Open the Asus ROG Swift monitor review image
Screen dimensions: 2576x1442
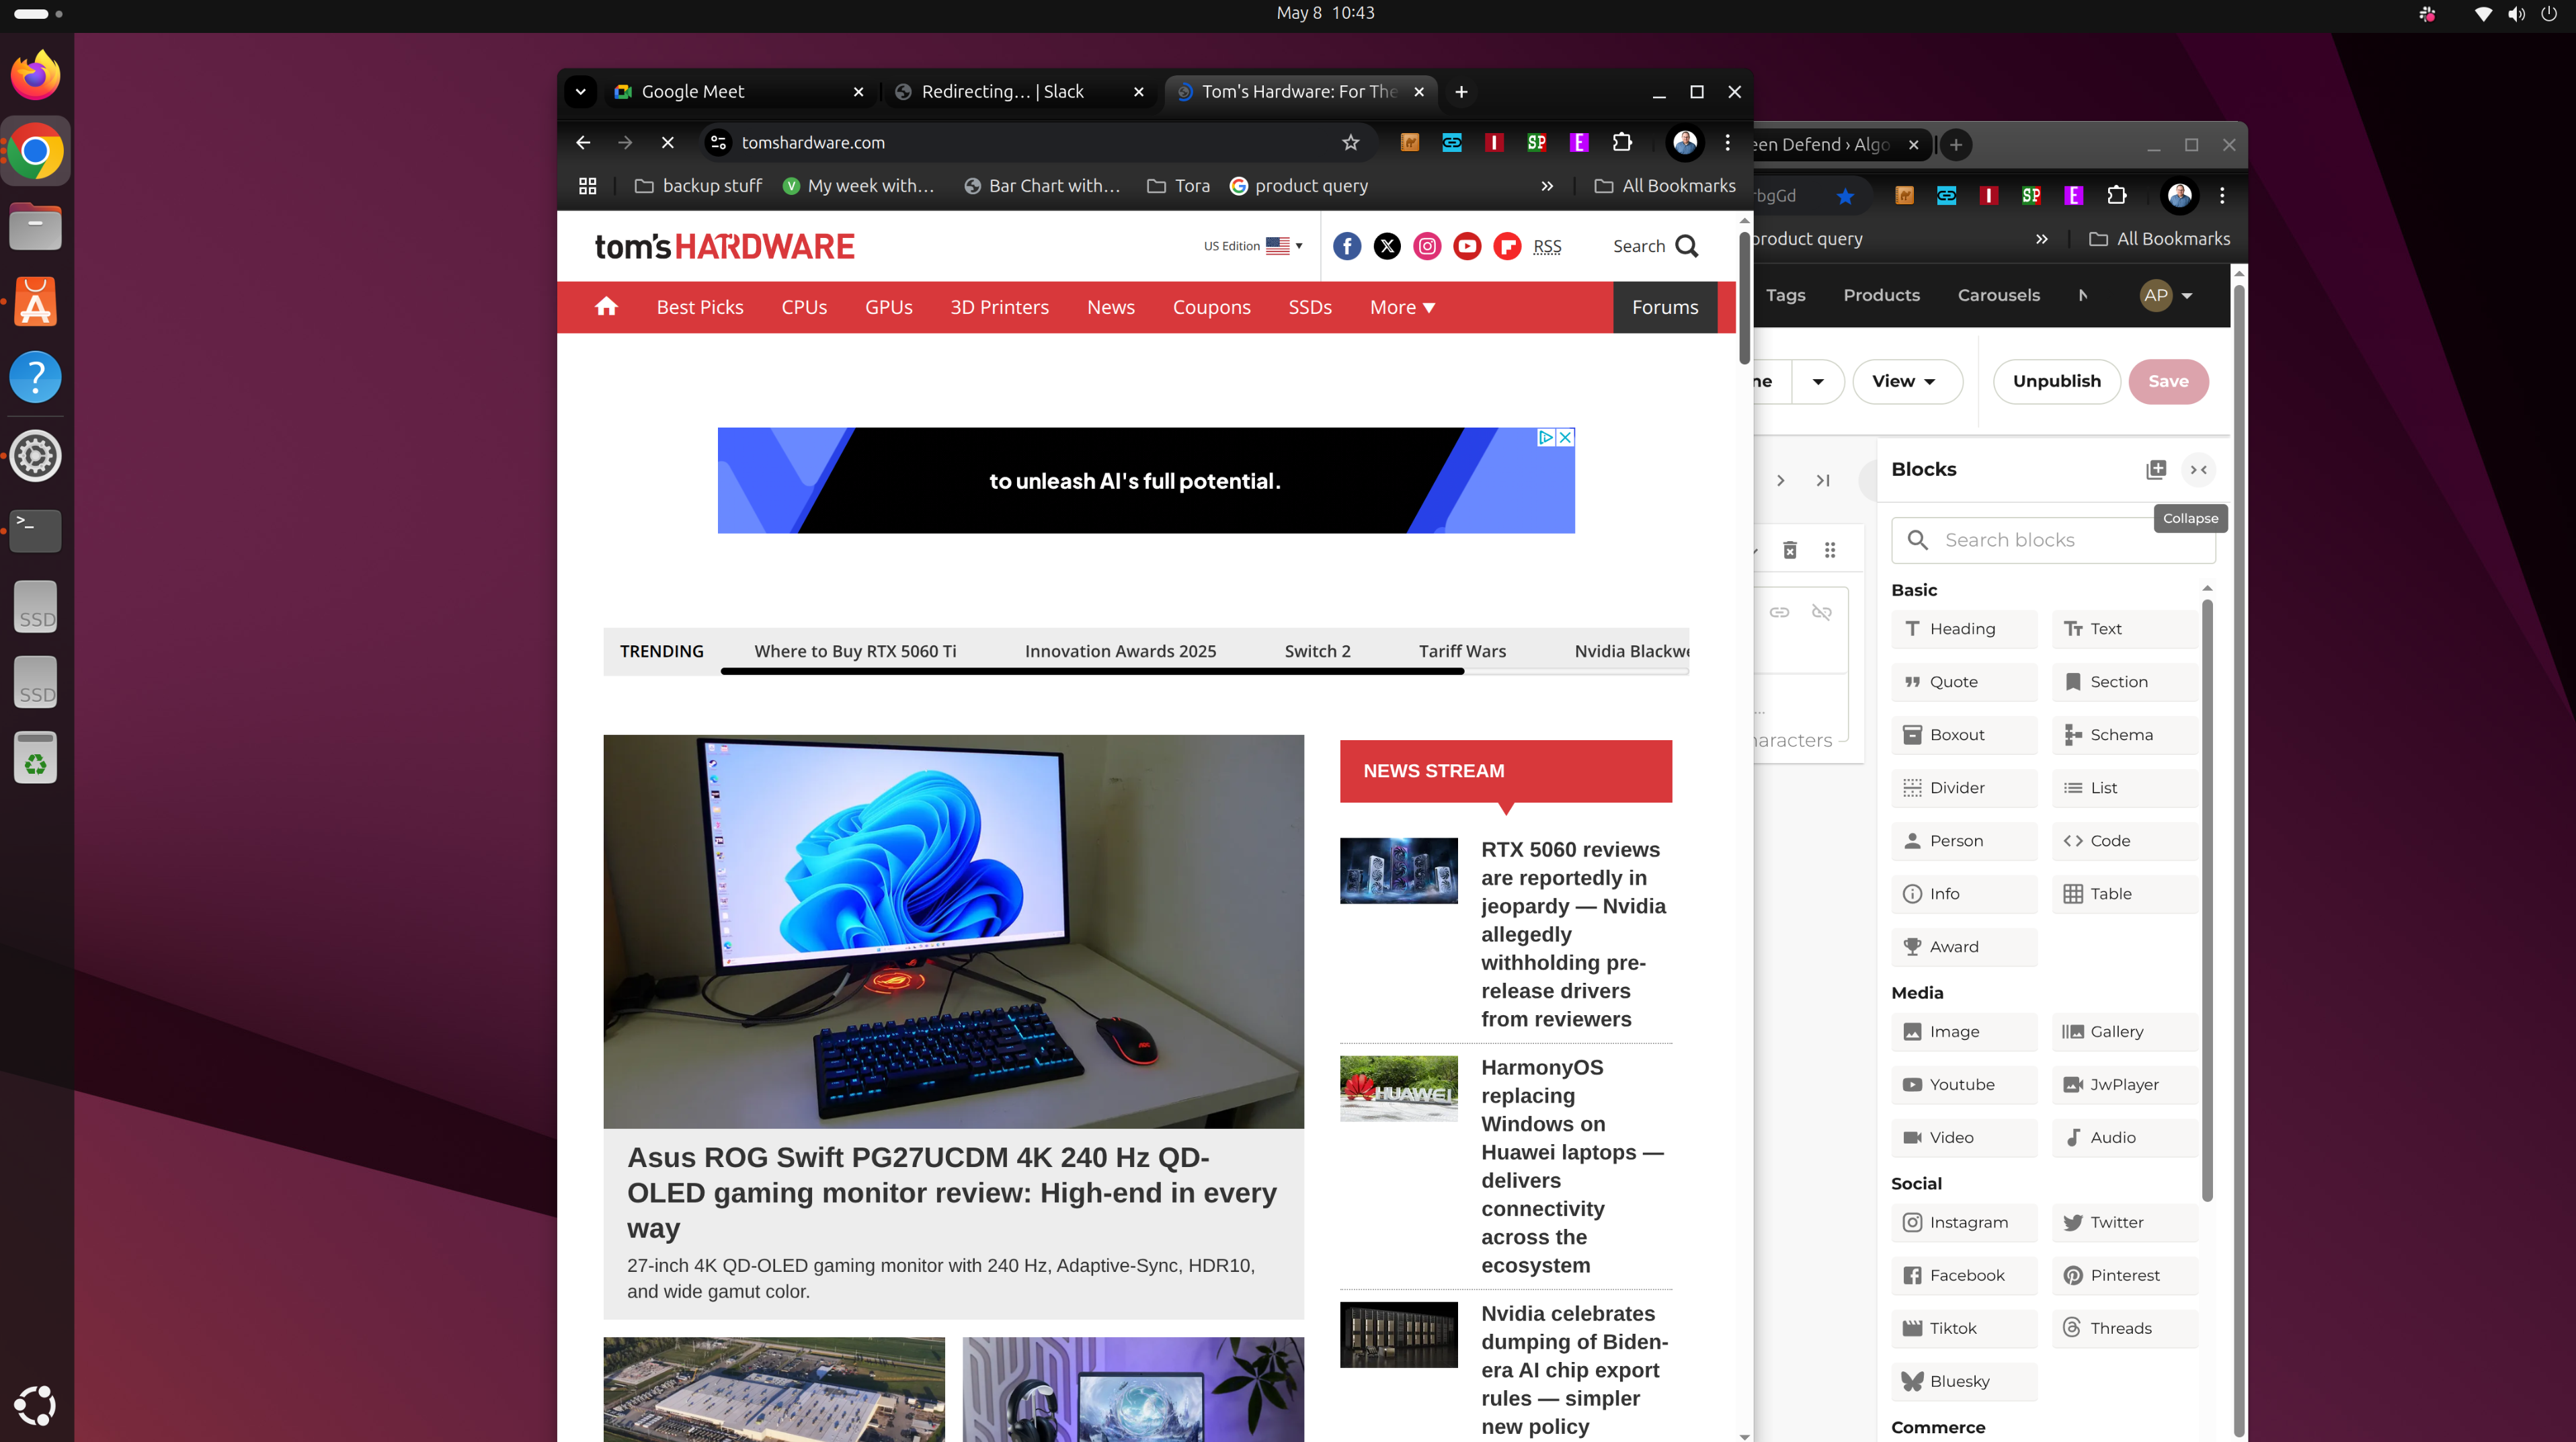point(953,931)
